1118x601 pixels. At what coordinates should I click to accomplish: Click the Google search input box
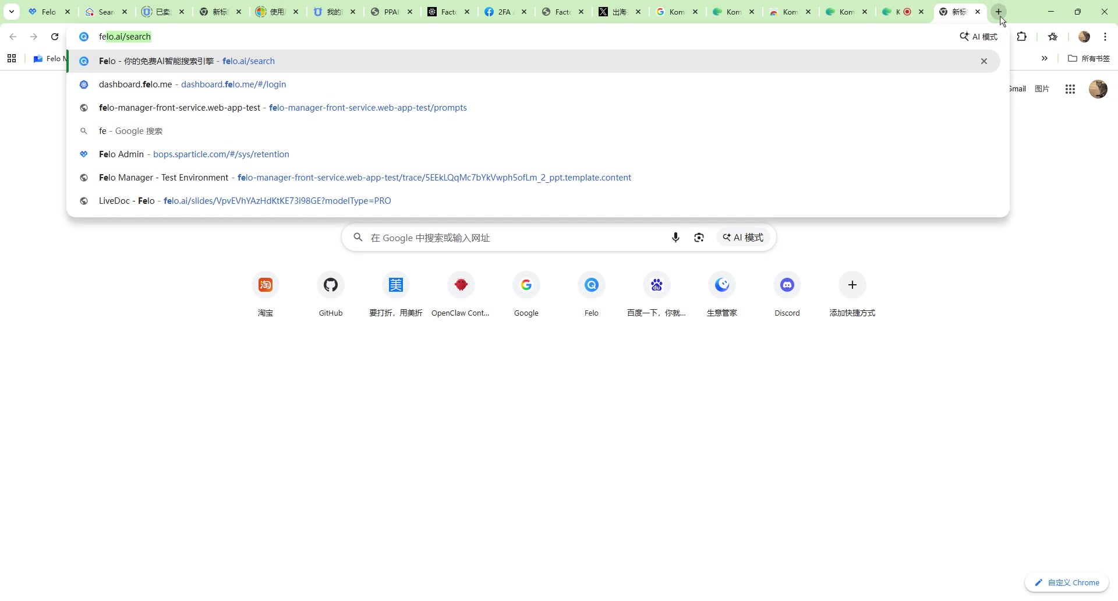click(512, 238)
